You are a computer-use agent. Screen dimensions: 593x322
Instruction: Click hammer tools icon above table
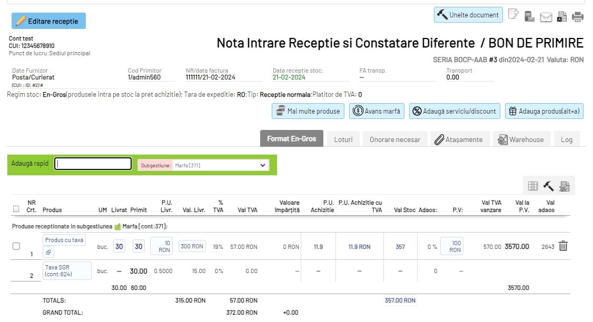coord(548,186)
